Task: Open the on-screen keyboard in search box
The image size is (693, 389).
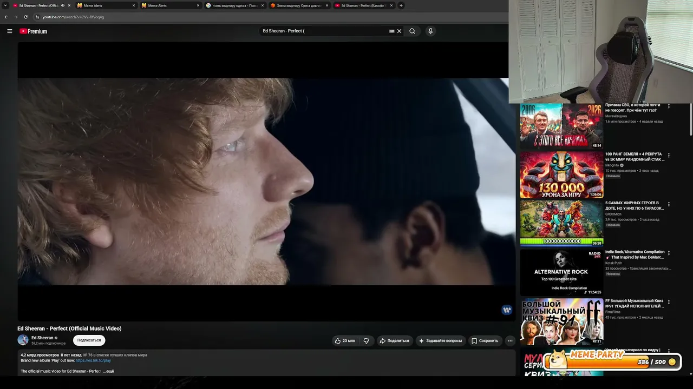Action: [392, 31]
